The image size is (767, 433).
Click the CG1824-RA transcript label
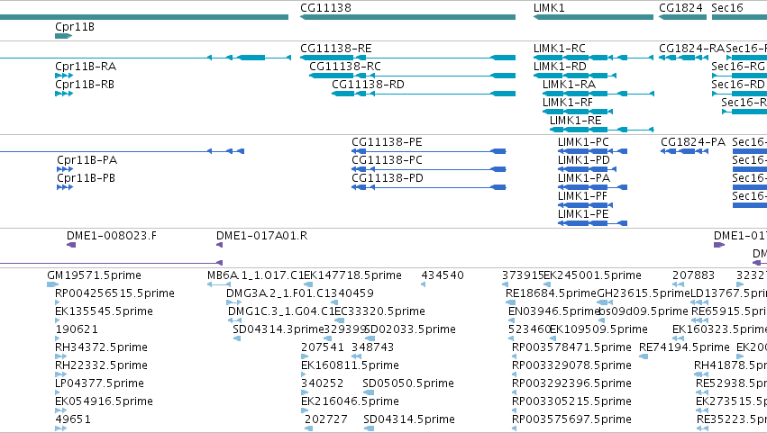[x=691, y=49]
